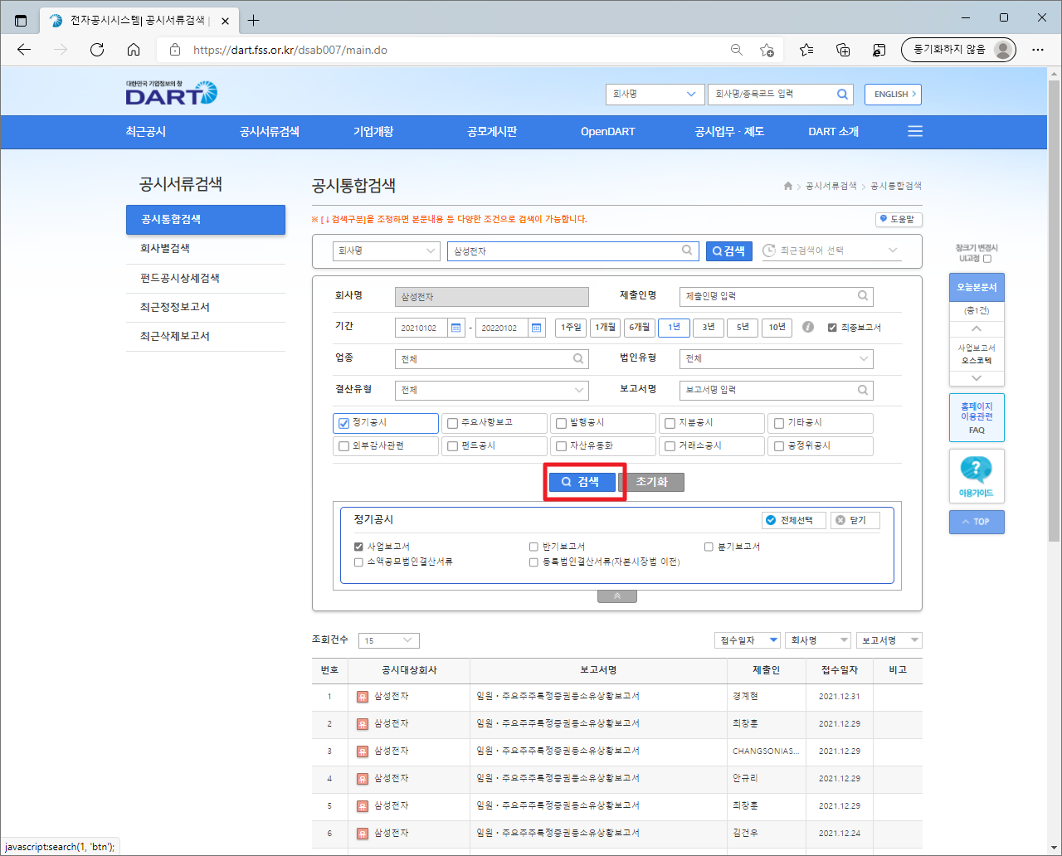
Task: Click the header search magnifier icon
Action: (x=842, y=95)
